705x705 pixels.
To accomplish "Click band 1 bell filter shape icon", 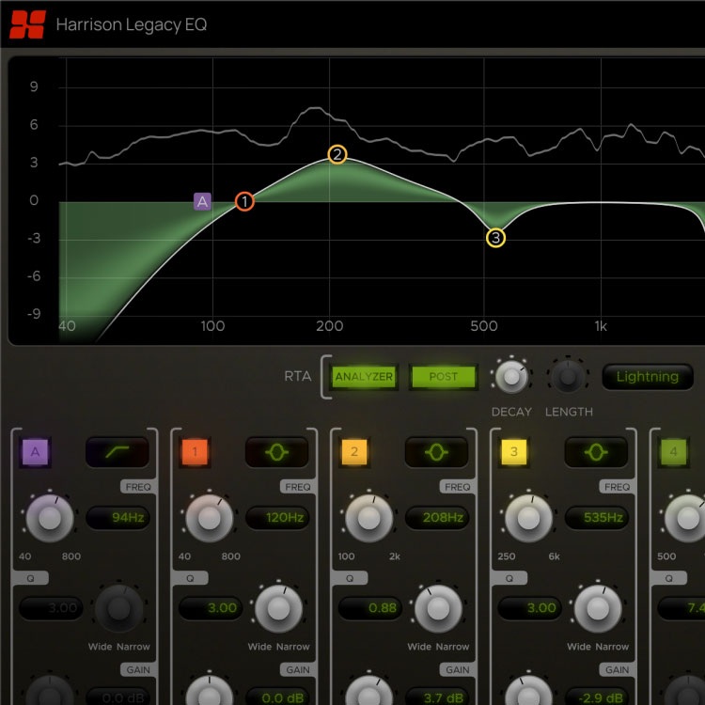I will [x=276, y=452].
